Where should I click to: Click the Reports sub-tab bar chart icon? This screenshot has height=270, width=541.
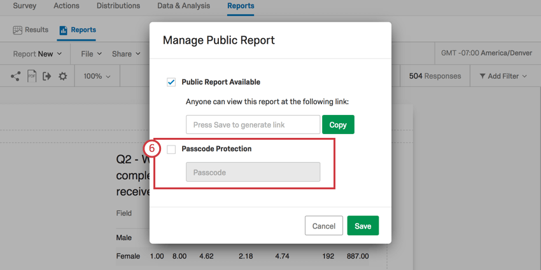click(63, 30)
